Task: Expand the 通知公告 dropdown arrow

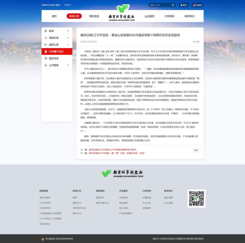Action: click(68, 44)
